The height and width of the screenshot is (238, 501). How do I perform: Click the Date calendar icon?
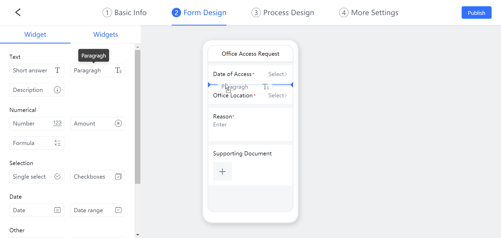[x=57, y=210]
